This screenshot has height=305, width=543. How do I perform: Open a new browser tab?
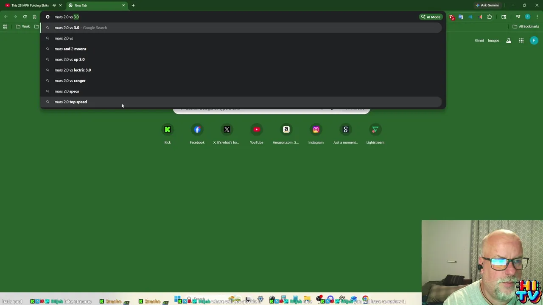133,6
